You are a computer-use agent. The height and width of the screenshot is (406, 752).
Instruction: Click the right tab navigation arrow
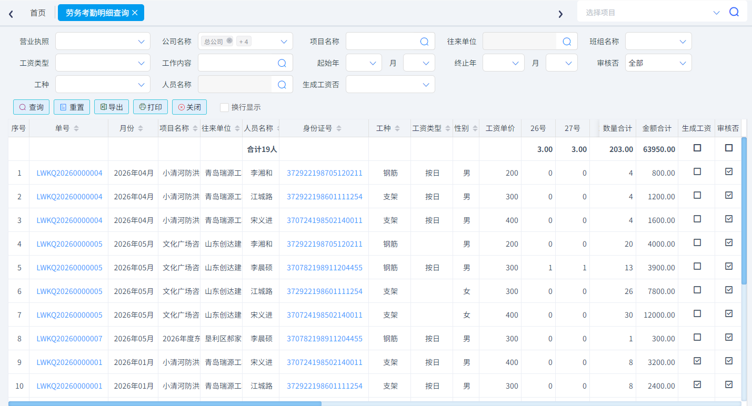[560, 14]
